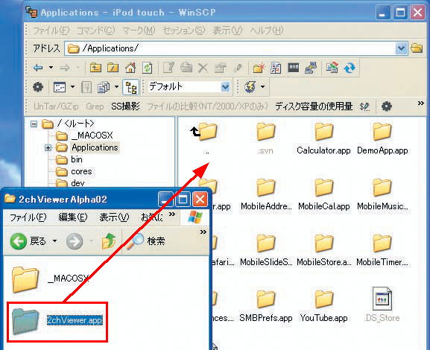Screen dimensions: 430x350
Task: Toggle the directory tree panel button
Action: (131, 87)
